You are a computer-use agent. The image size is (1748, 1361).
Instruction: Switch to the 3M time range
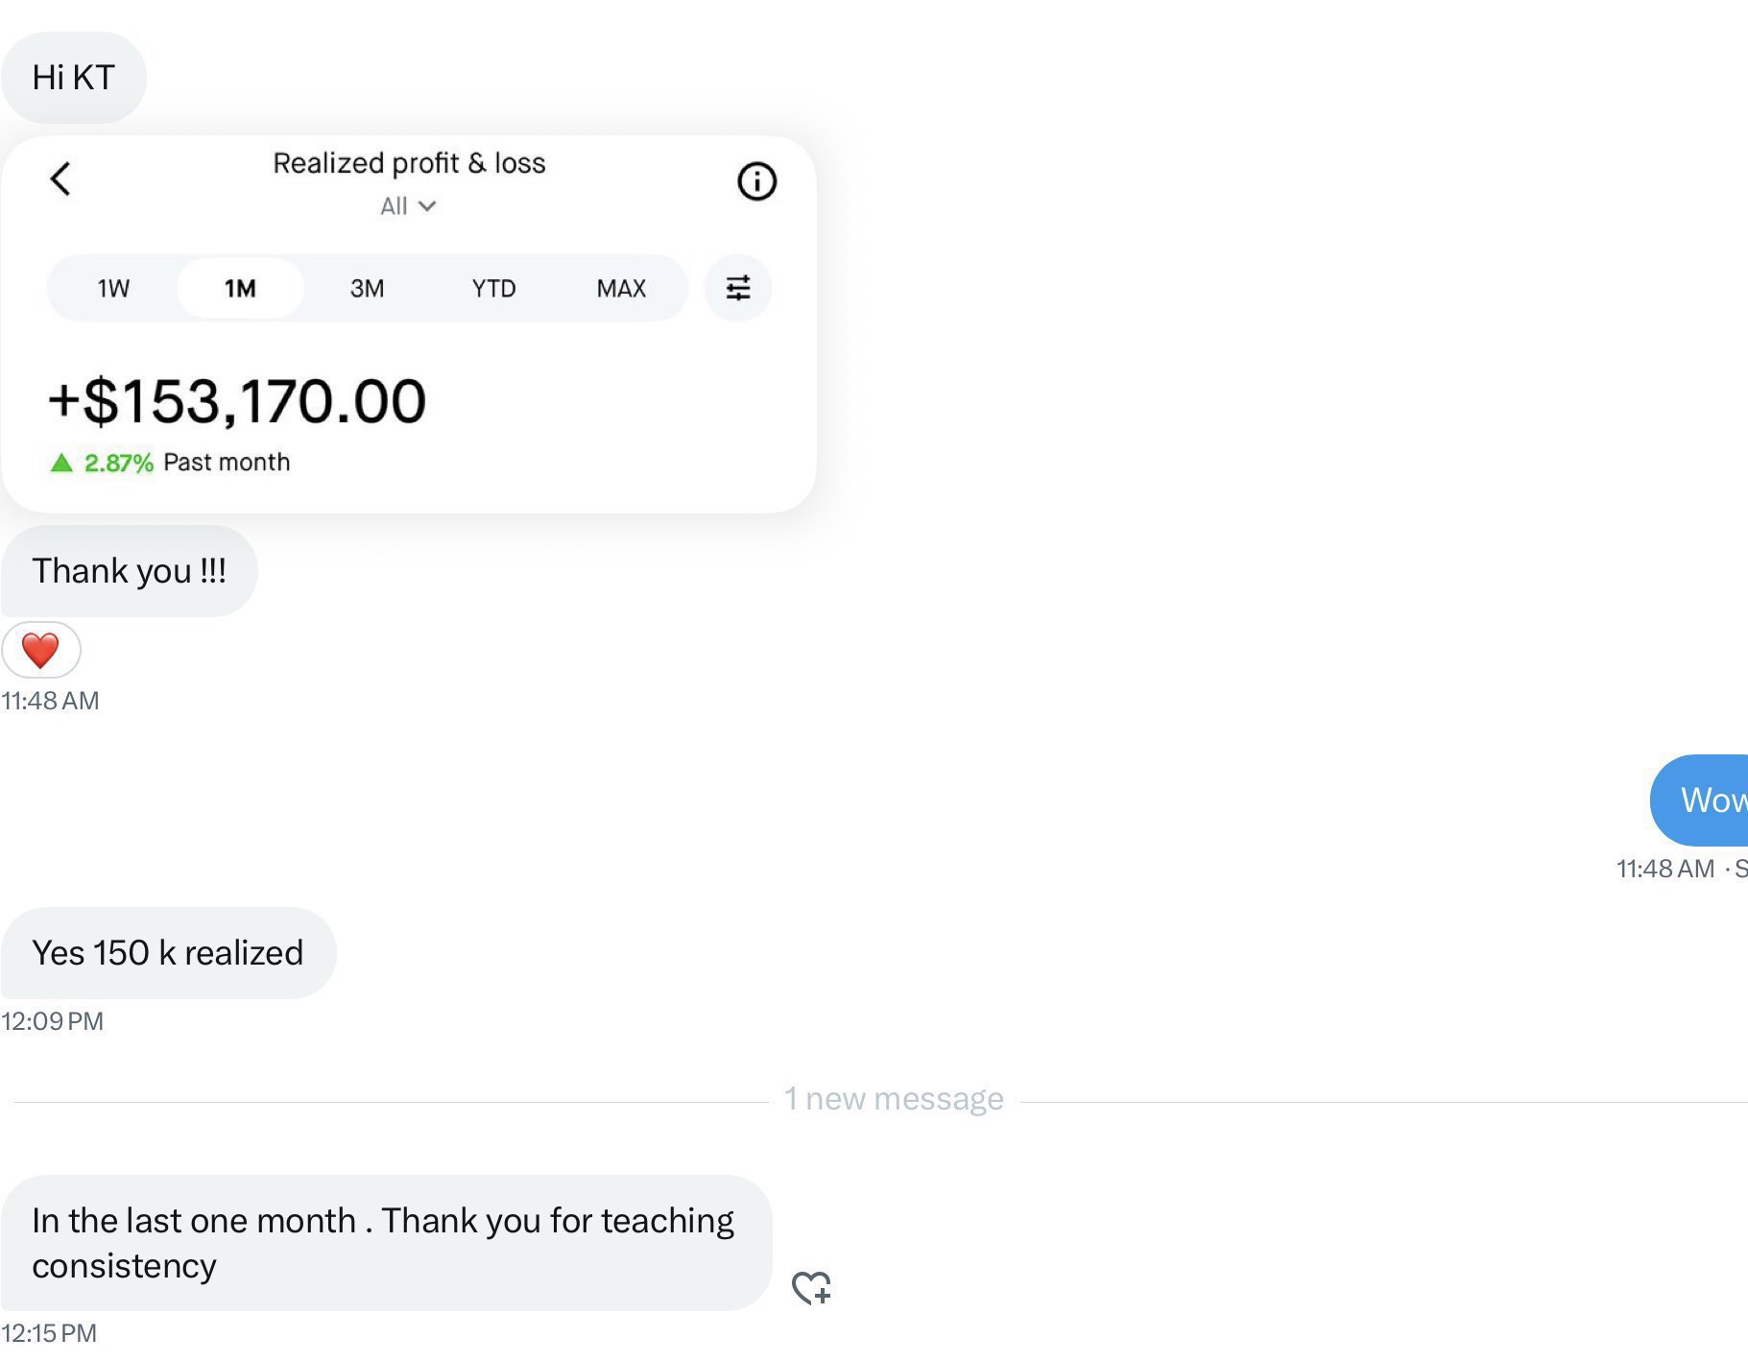[367, 289]
